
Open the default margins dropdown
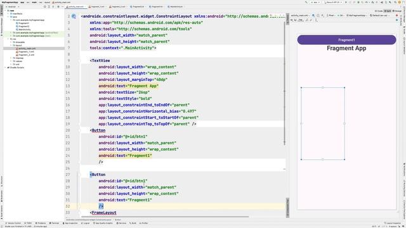click(300, 20)
